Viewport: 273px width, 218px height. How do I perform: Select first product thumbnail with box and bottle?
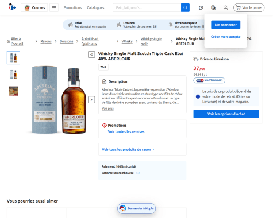tap(13, 57)
